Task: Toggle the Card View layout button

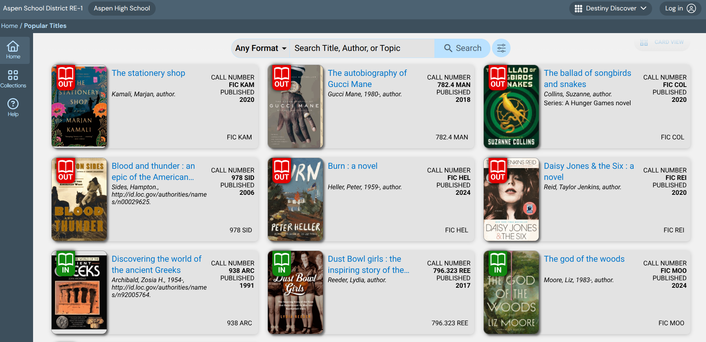Action: point(662,42)
